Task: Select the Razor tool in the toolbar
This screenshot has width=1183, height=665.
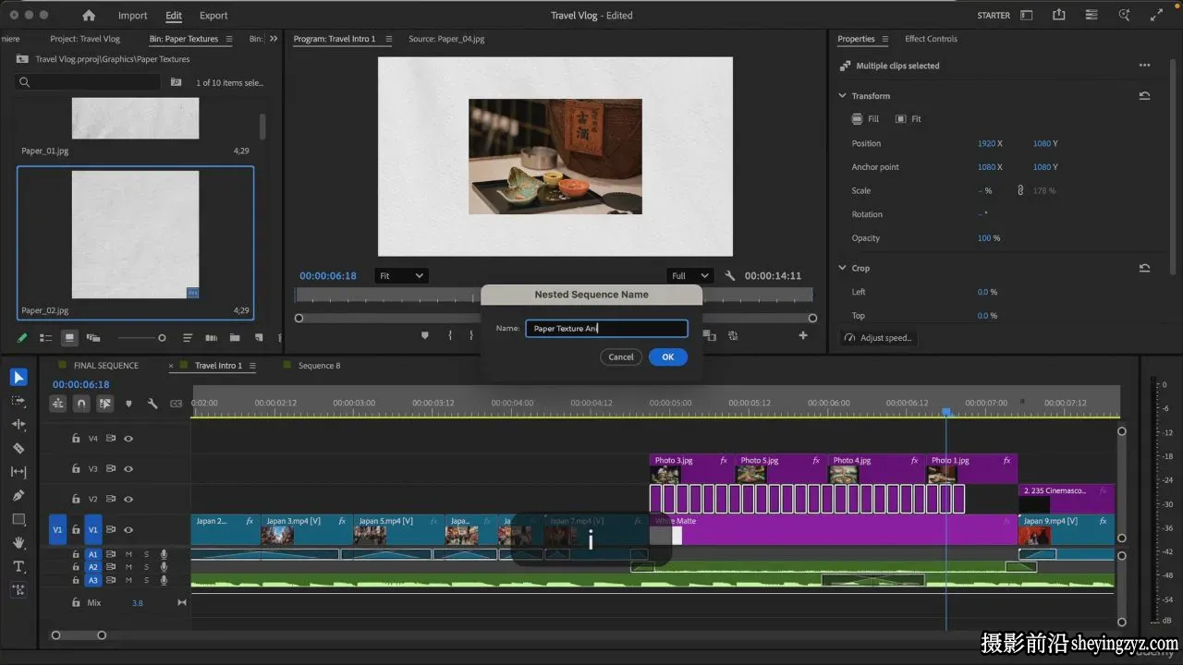Action: [18, 448]
